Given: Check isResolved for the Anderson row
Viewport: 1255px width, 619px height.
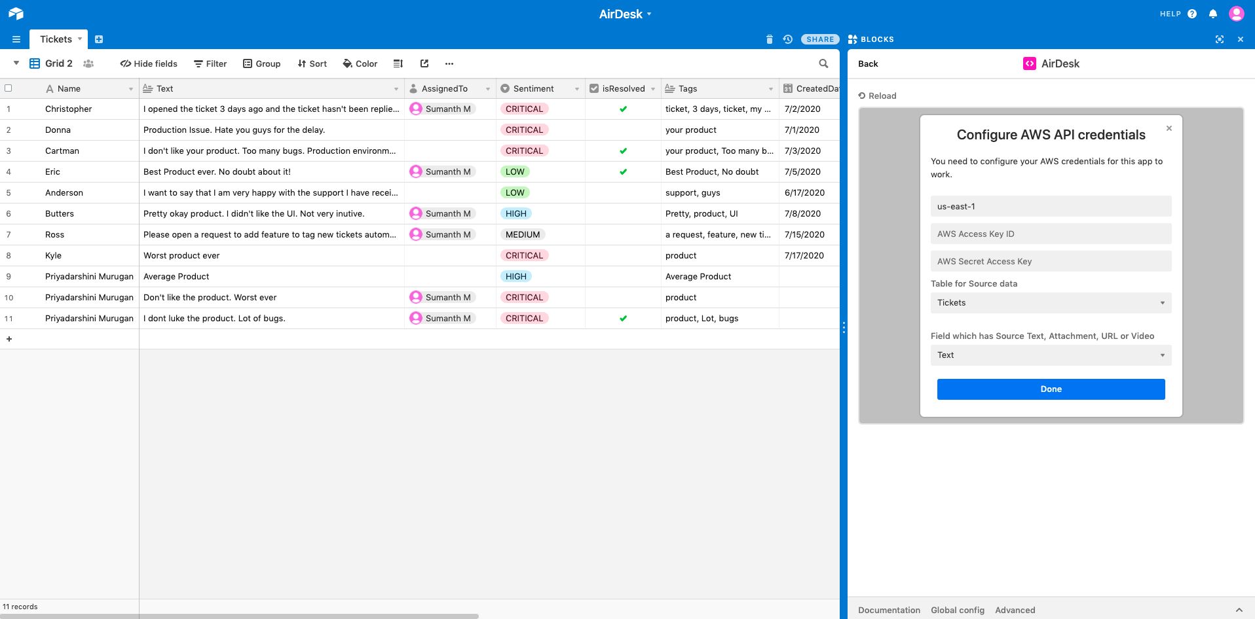Looking at the screenshot, I should (623, 193).
